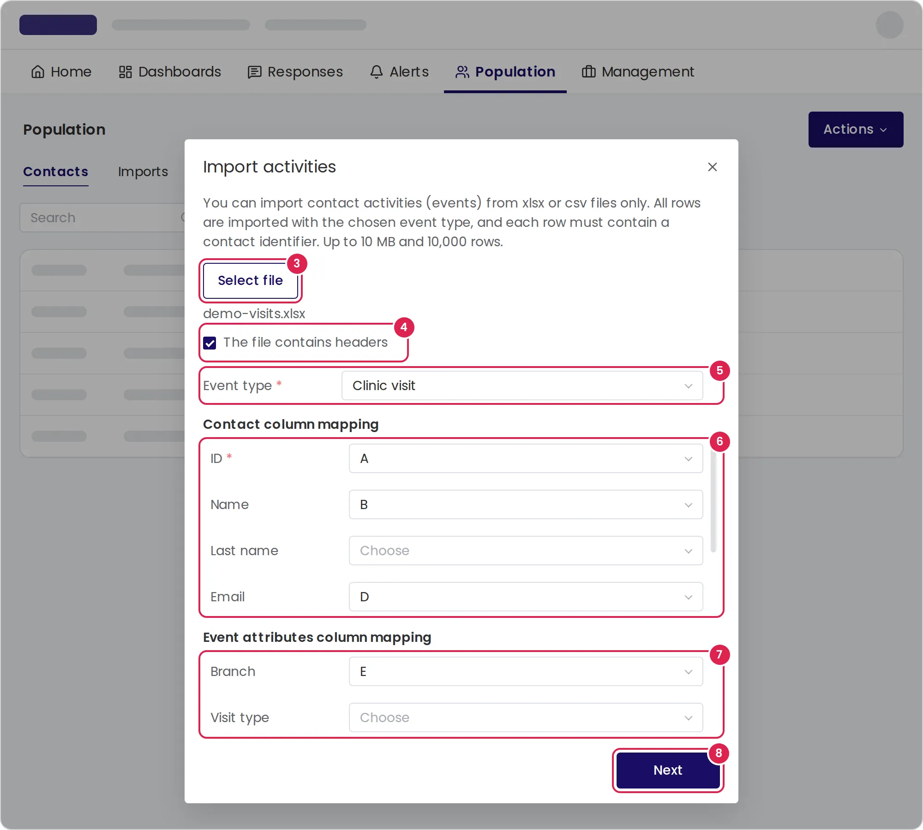The width and height of the screenshot is (923, 830).
Task: Select the Population nav item
Action: point(505,72)
